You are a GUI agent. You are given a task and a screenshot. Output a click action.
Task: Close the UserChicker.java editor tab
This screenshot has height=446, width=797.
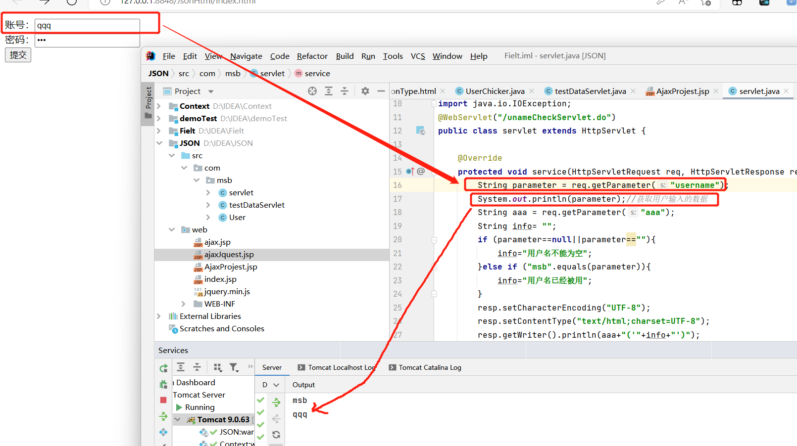[x=532, y=91]
